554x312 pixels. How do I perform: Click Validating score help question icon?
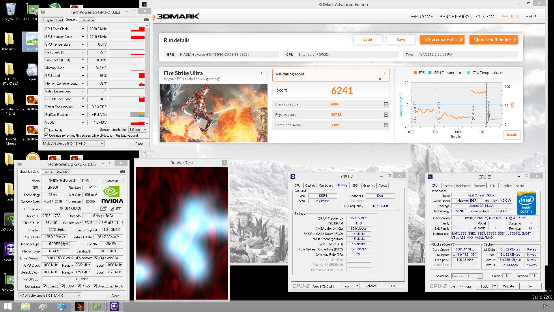(385, 74)
